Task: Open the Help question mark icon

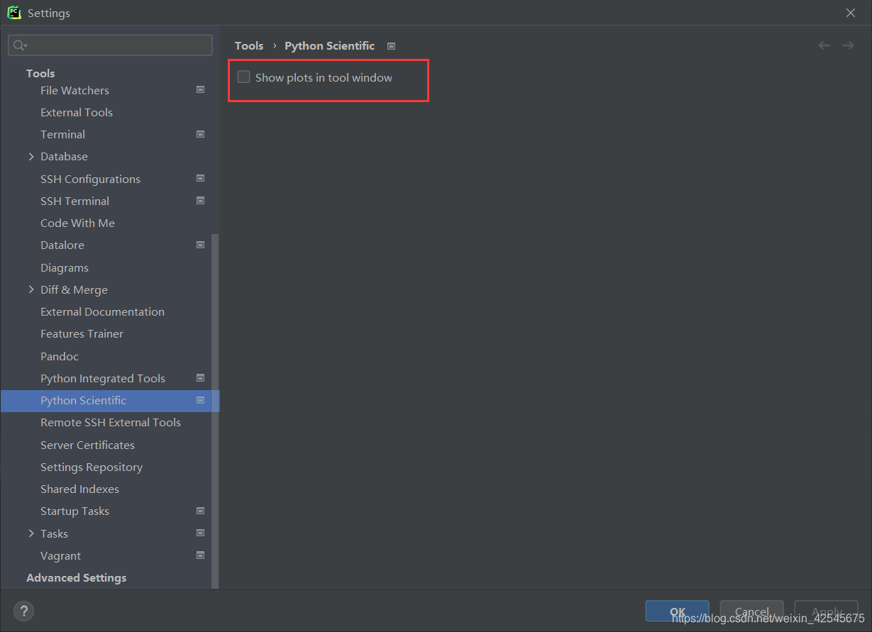Action: [23, 611]
